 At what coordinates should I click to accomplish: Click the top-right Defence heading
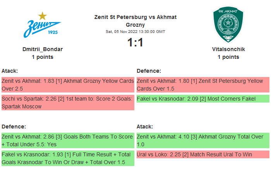149,71
